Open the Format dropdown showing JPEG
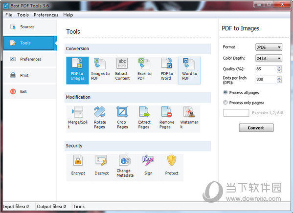This screenshot has width=293, height=213. (269, 47)
